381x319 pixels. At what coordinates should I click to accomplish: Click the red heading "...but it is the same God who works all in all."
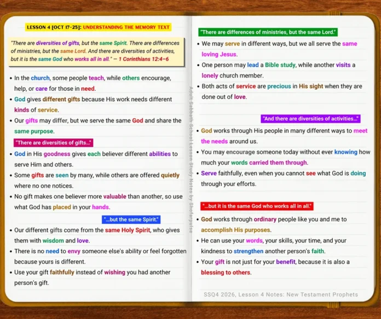pos(257,206)
